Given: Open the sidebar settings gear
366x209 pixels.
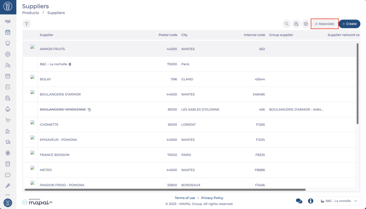Looking at the screenshot, I should point(8,54).
